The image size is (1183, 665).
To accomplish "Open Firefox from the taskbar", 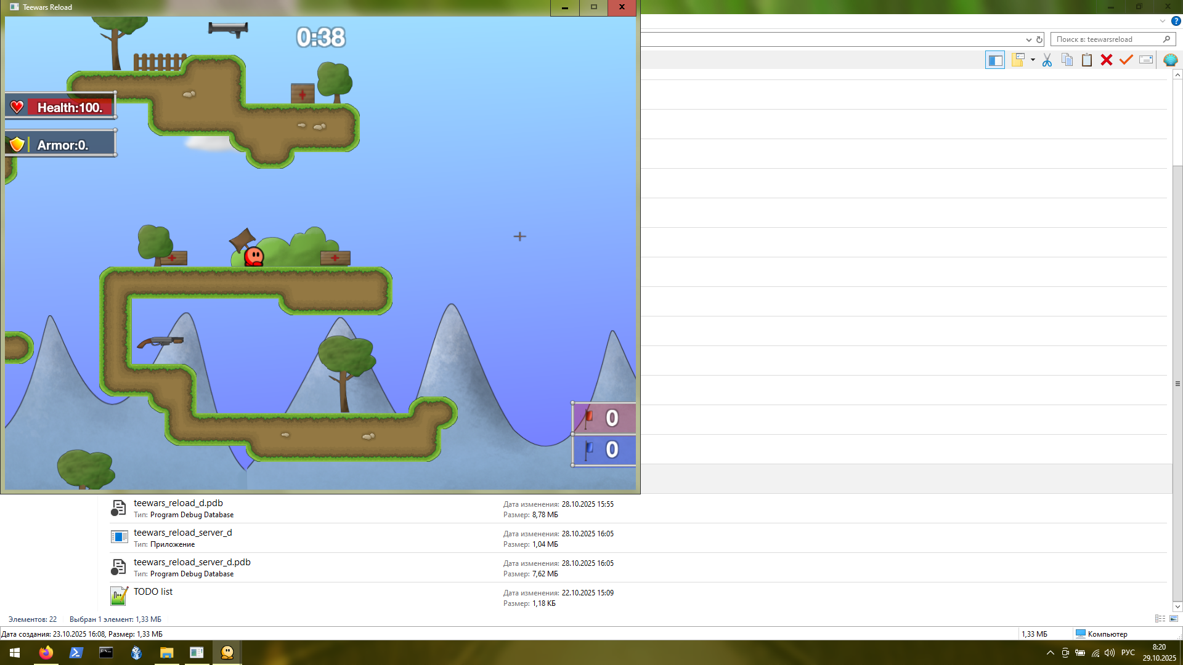I will (x=46, y=653).
